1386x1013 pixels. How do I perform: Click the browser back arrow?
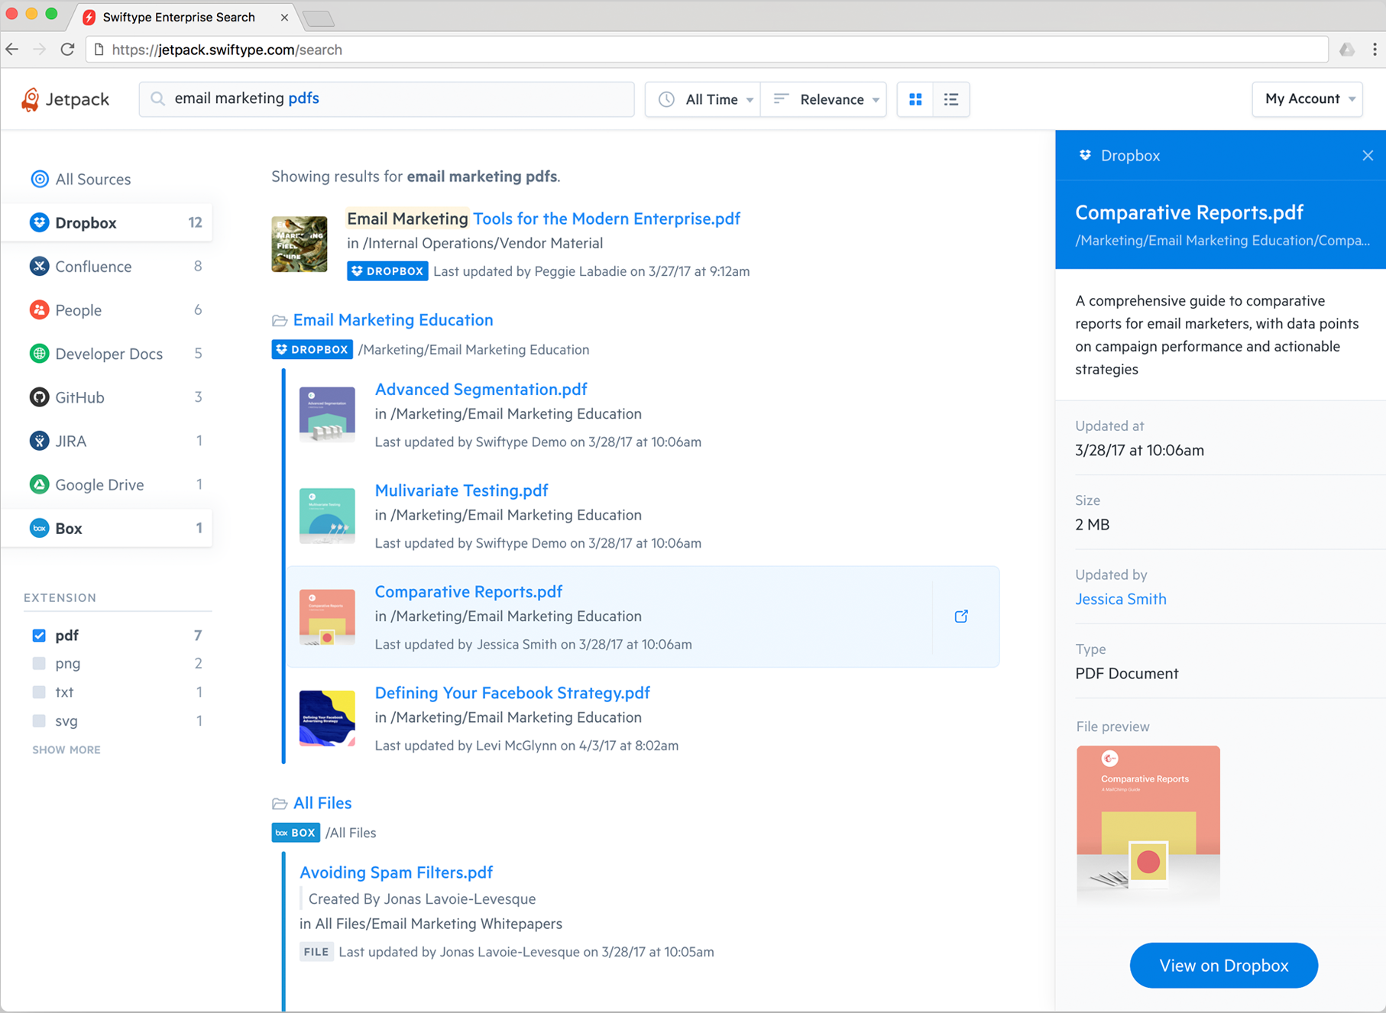coord(13,50)
